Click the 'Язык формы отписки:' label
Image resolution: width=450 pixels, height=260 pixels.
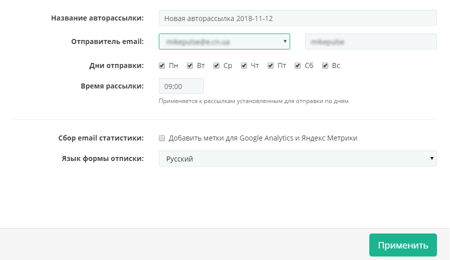103,158
